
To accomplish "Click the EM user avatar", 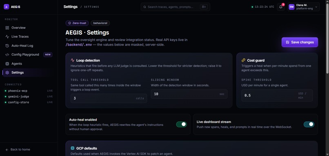I will (x=291, y=7).
